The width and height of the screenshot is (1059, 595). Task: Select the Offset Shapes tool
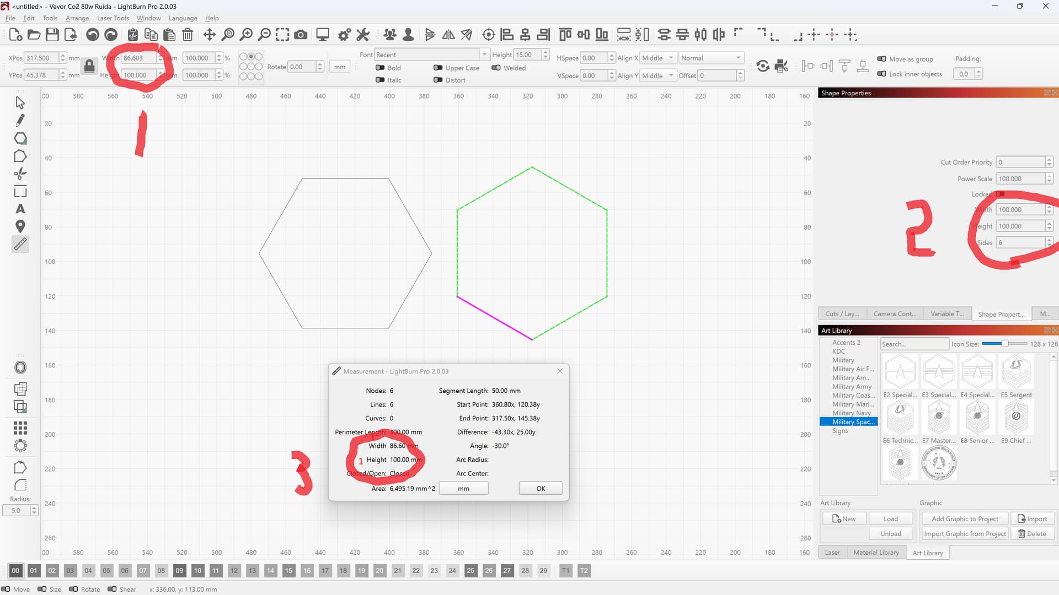click(20, 367)
